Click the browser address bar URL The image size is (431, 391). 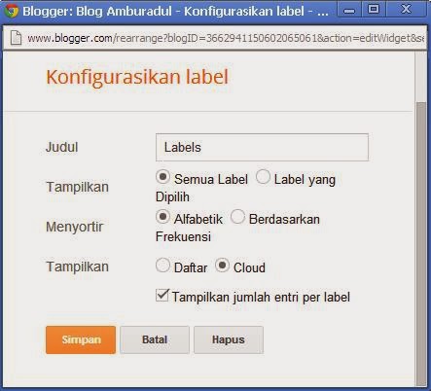click(x=226, y=38)
